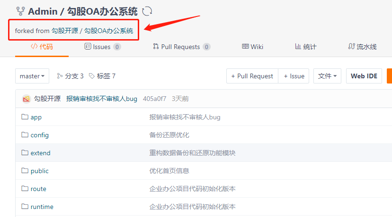The image size is (392, 217).
Task: Open the 流水线 pipeline tab
Action: click(x=363, y=47)
